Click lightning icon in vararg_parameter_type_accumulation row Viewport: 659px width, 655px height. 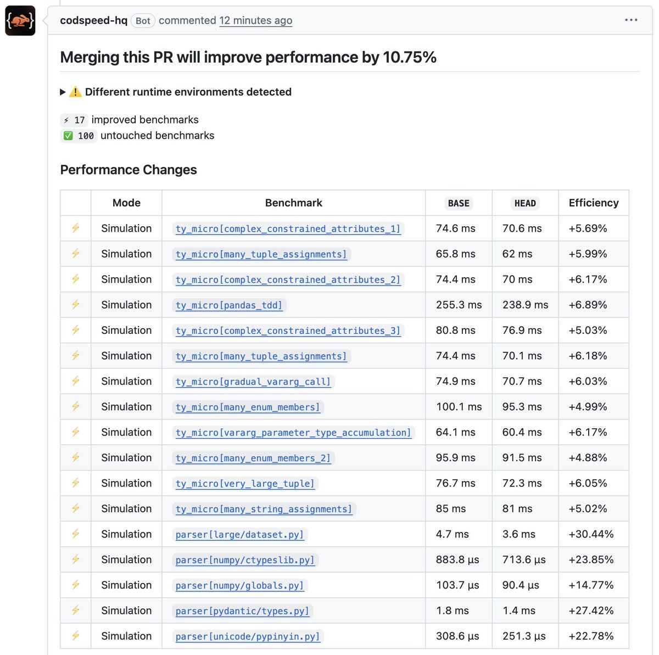[76, 432]
